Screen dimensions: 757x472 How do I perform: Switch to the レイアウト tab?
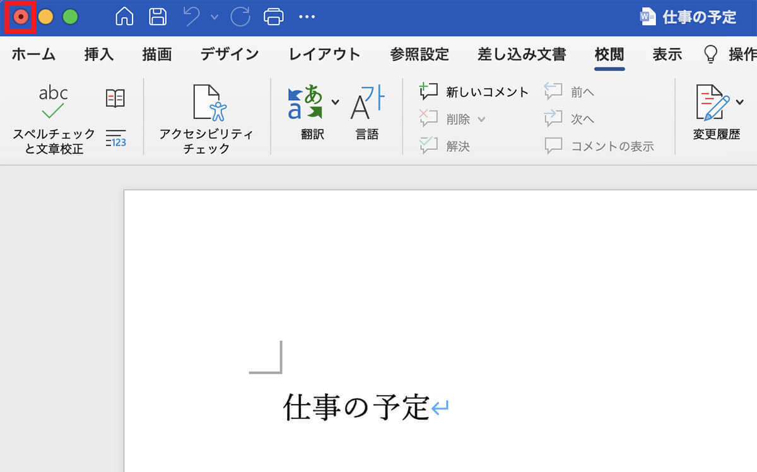[x=324, y=55]
